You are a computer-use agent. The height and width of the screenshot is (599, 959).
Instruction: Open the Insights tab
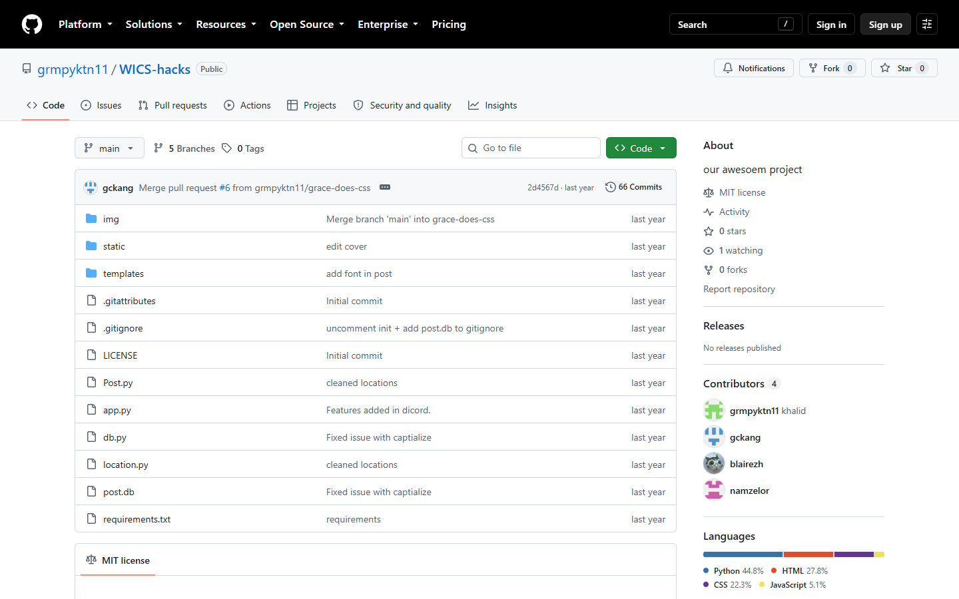pos(492,105)
